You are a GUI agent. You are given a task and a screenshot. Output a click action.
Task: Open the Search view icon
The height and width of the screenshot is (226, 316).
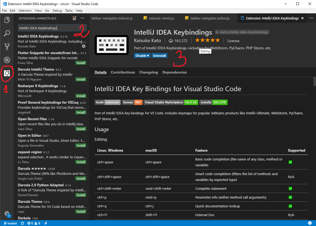pos(7,33)
